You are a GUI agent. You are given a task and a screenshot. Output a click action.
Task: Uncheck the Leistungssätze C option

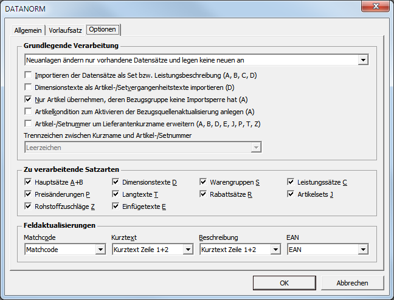coord(291,182)
